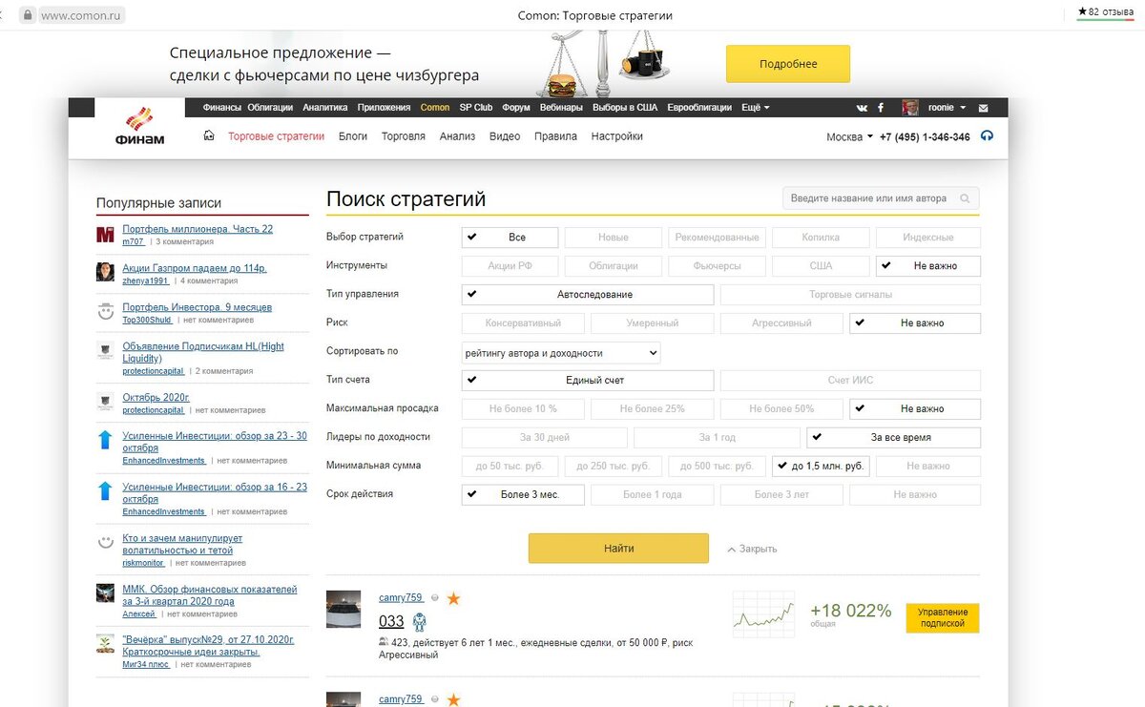
Task: Click the blue arrow icon for 16 - 23 октября review
Action: pos(105,491)
